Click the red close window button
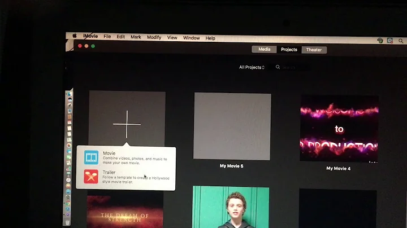This screenshot has height=228, width=407. click(80, 46)
